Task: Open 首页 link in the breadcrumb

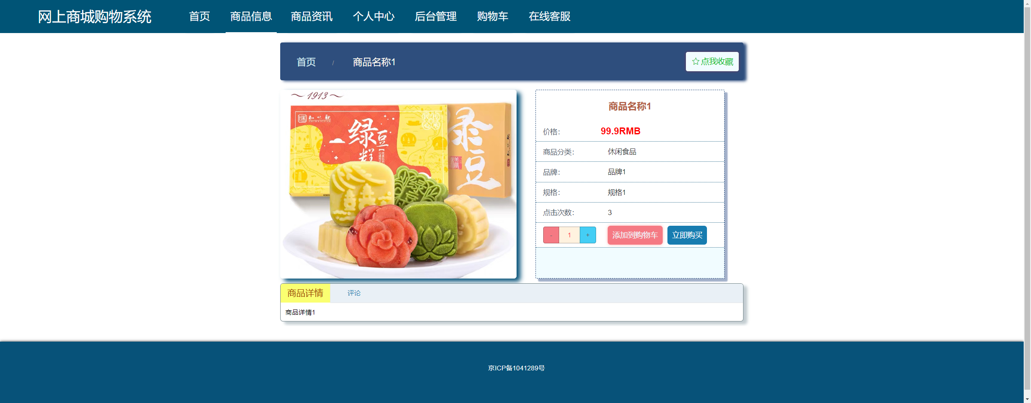Action: (x=306, y=62)
